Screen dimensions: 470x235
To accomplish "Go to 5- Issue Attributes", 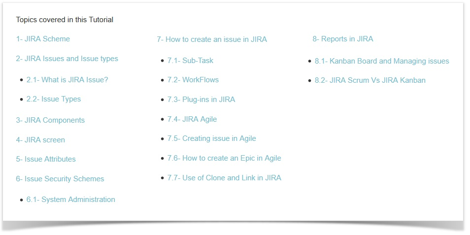I will (46, 159).
